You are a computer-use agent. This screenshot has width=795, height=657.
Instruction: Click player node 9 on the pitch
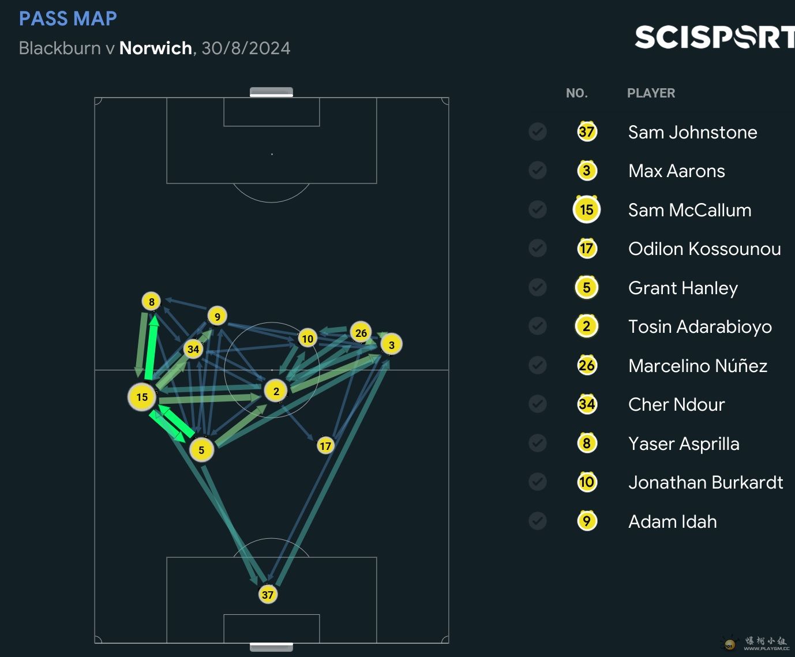pos(217,316)
